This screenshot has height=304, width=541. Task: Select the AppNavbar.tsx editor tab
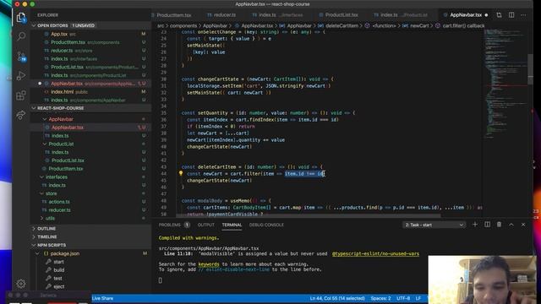coord(466,15)
